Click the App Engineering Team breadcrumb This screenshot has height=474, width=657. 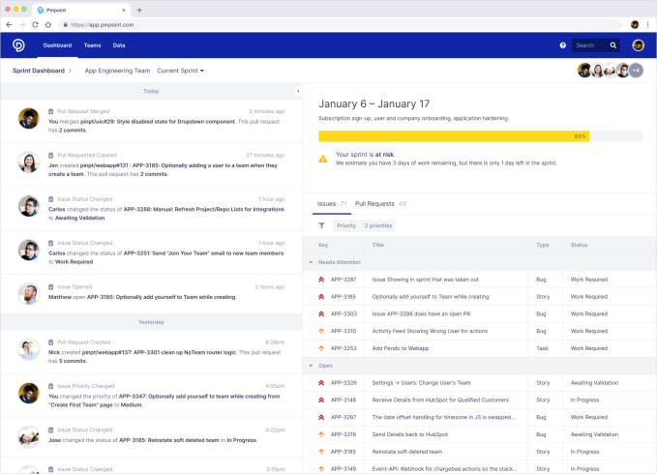coord(117,71)
